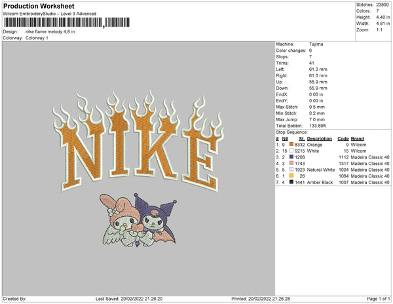Click the Machine value Tajima
393x304 pixels.
coord(316,44)
